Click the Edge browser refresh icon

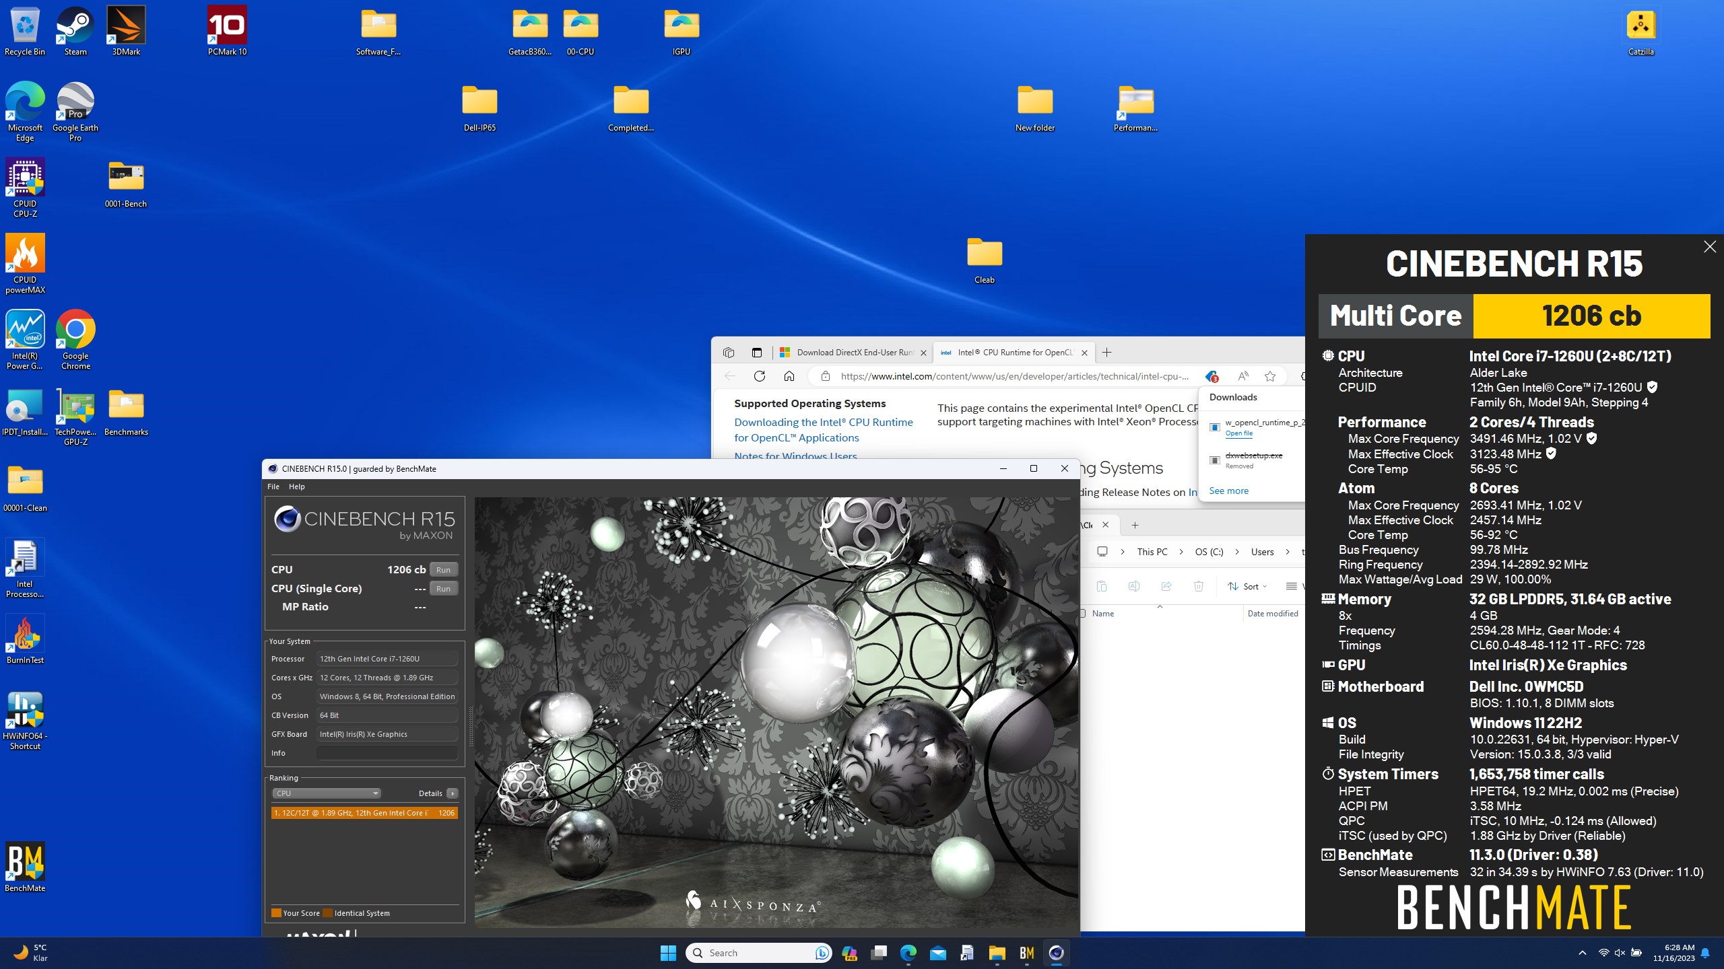tap(759, 376)
